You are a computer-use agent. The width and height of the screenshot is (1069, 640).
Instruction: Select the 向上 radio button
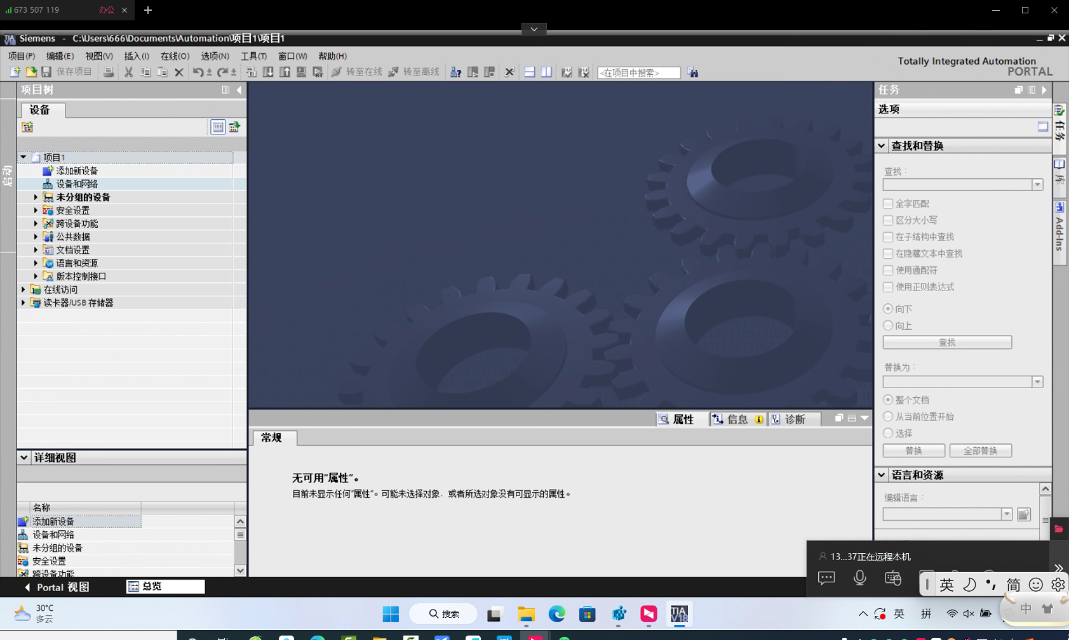tap(888, 325)
